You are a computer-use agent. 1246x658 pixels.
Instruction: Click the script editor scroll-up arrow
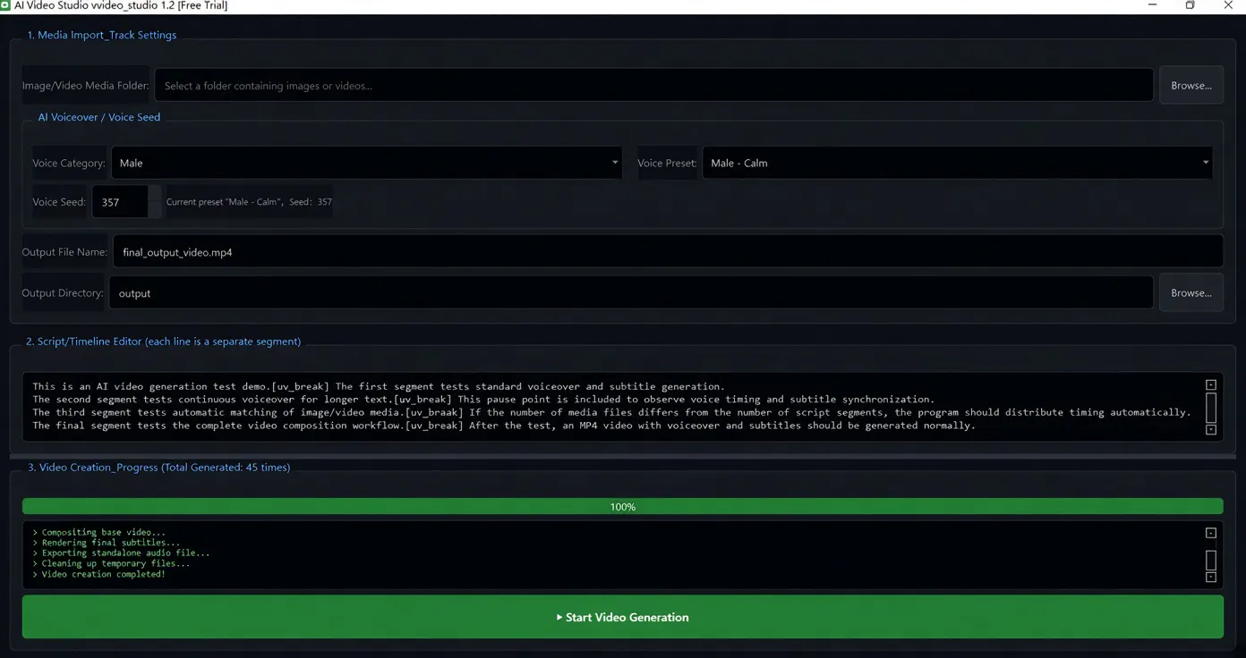[x=1211, y=385]
